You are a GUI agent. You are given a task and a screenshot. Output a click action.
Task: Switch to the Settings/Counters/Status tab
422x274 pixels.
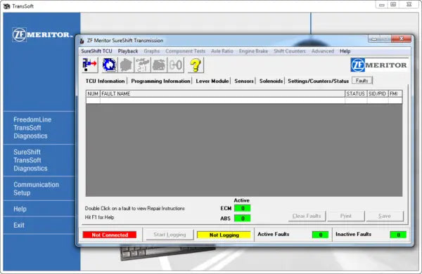(318, 81)
